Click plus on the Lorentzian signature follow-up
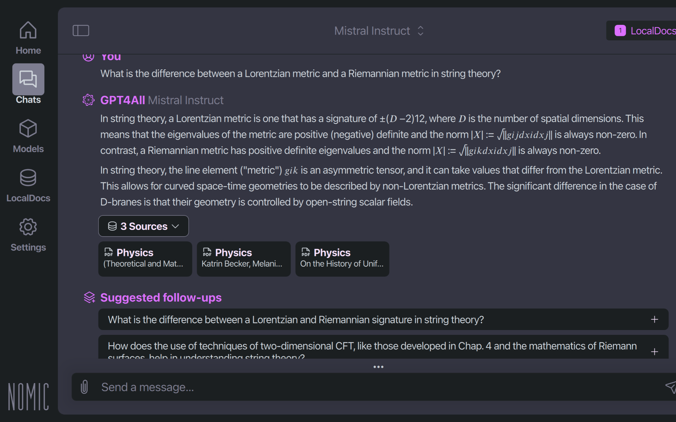 click(654, 319)
